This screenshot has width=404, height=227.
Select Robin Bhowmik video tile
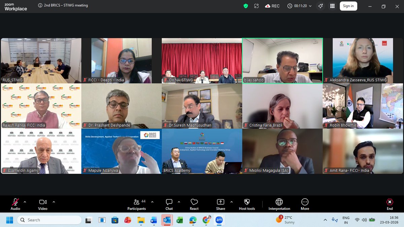[x=363, y=106]
